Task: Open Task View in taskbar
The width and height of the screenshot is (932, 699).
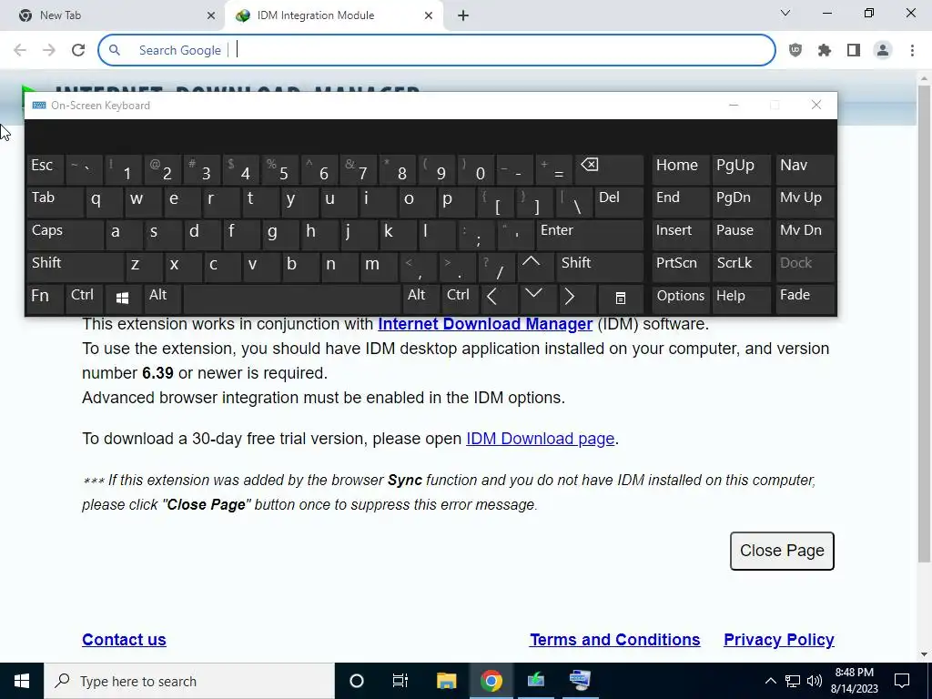Action: (400, 681)
